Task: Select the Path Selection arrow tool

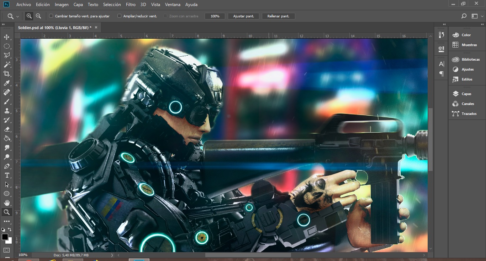Action: point(7,184)
